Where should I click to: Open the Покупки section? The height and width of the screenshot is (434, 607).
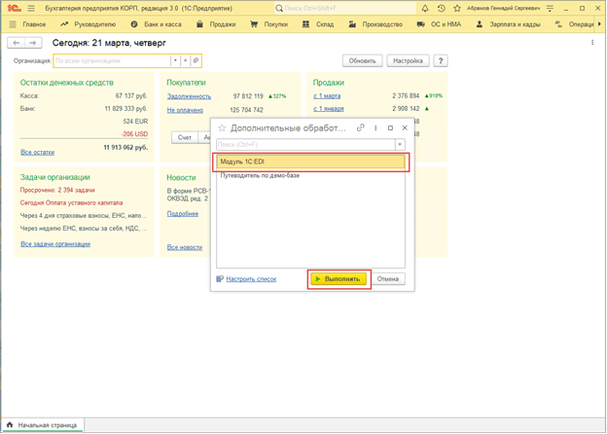pos(275,24)
